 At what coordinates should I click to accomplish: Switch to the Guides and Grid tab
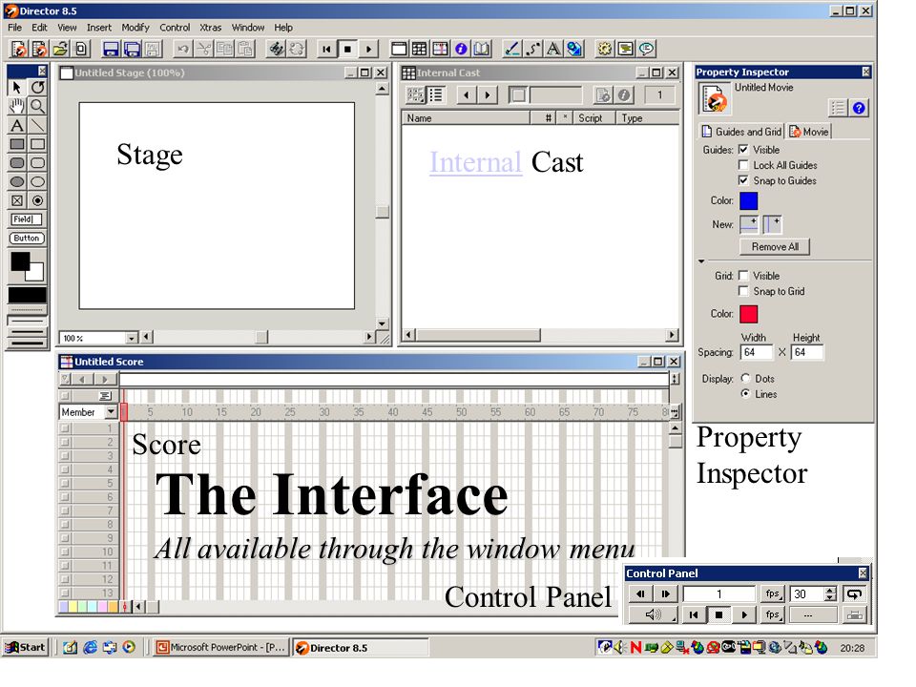[742, 132]
